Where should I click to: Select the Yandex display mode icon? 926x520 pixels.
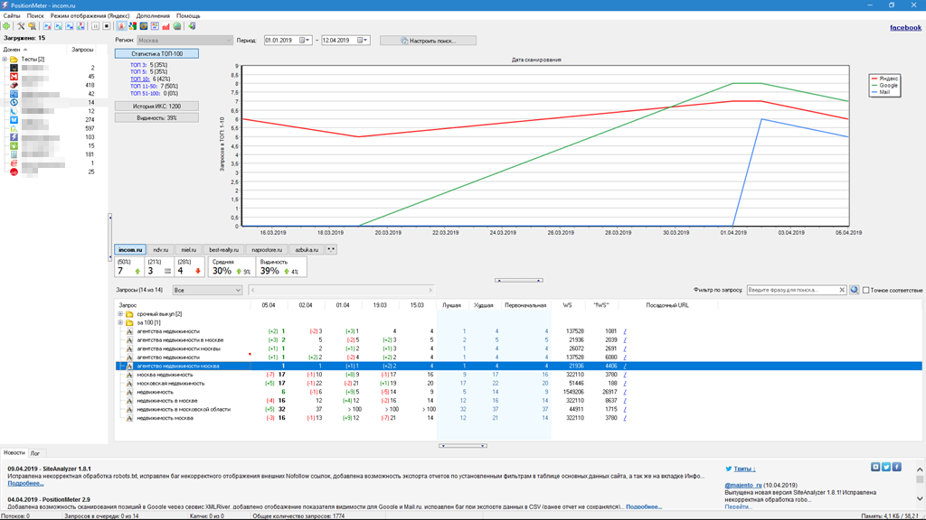(x=121, y=26)
